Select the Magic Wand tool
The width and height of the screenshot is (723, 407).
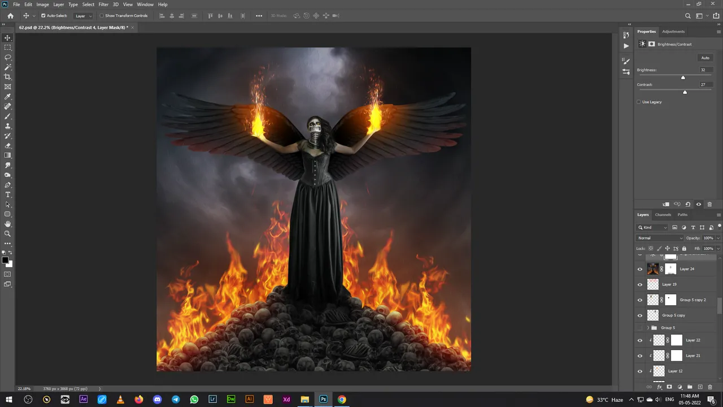8,67
